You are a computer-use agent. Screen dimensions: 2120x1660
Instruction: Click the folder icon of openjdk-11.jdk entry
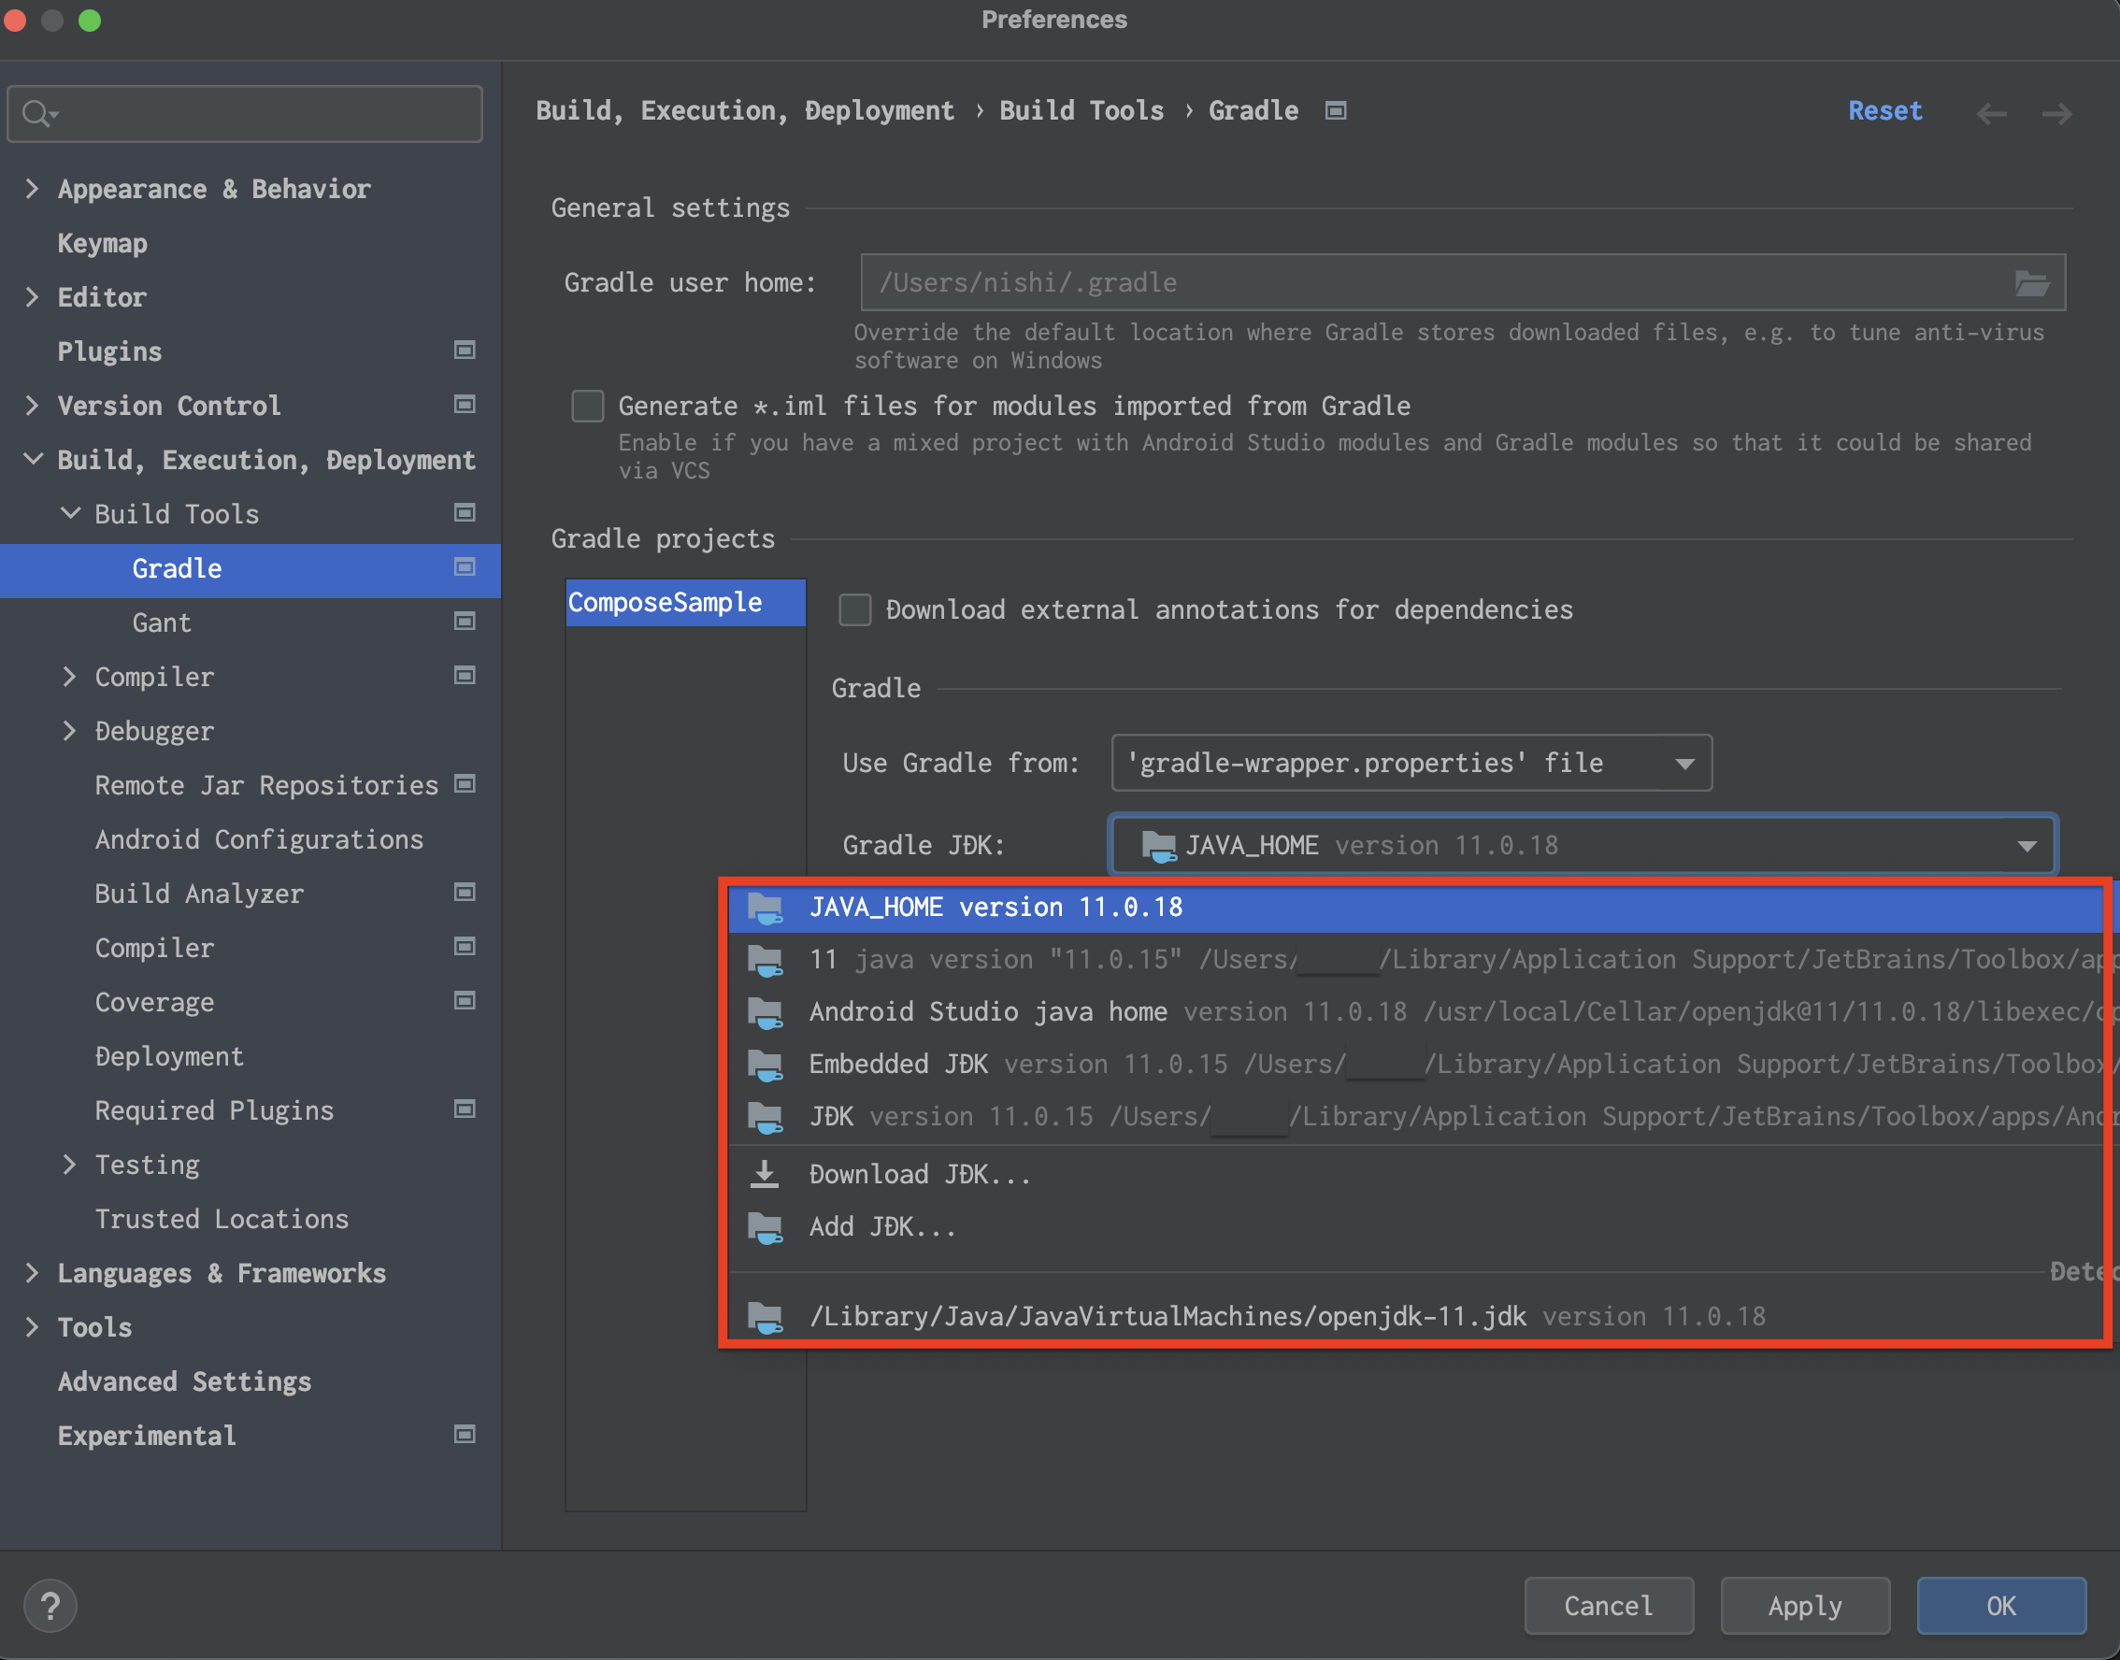765,1317
